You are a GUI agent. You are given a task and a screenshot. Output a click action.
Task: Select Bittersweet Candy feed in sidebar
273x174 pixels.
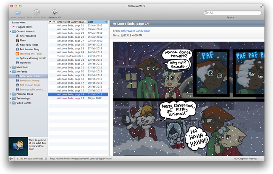tap(29, 76)
